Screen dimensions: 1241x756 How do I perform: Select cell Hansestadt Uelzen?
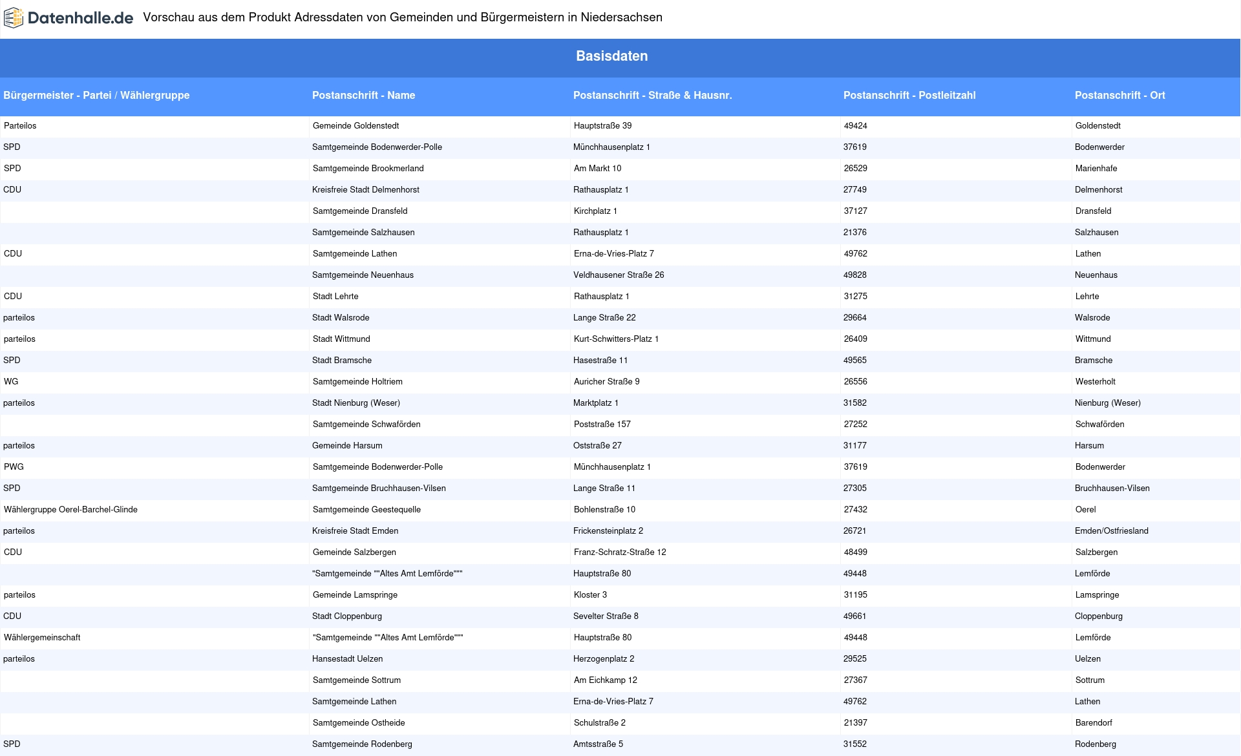pyautogui.click(x=347, y=659)
